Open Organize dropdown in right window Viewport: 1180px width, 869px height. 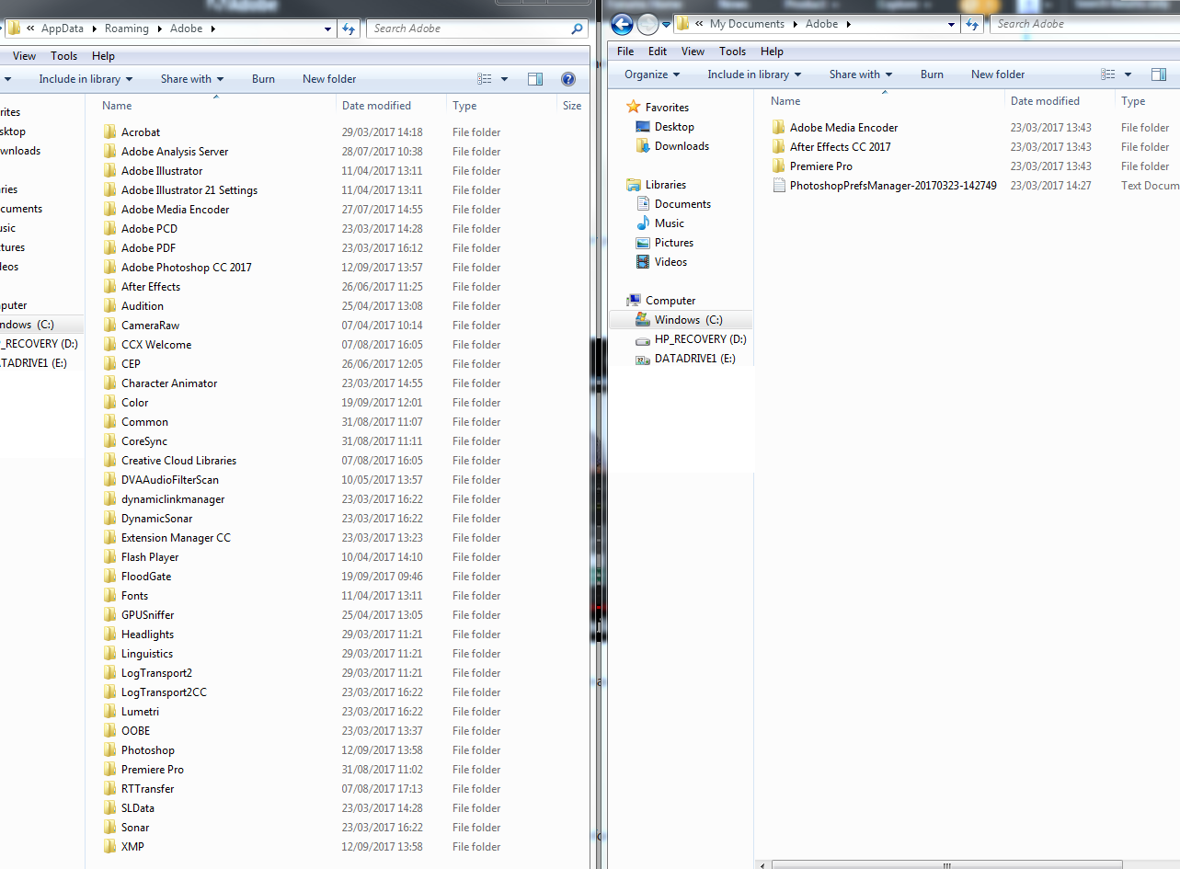pos(652,74)
